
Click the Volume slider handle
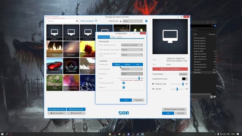pos(177,89)
